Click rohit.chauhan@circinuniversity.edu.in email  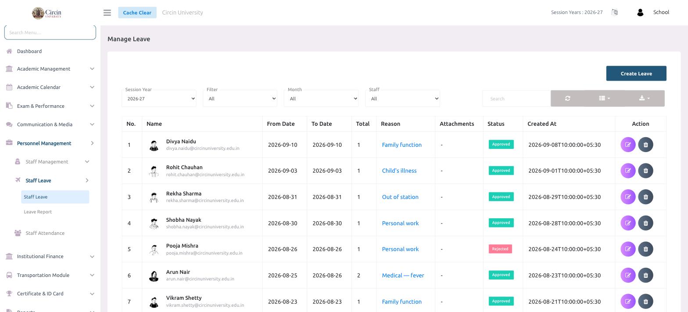pyautogui.click(x=205, y=174)
